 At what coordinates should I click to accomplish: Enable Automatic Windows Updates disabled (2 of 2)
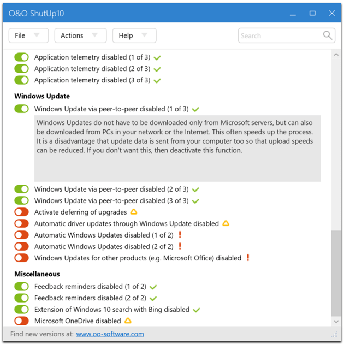pos(21,246)
